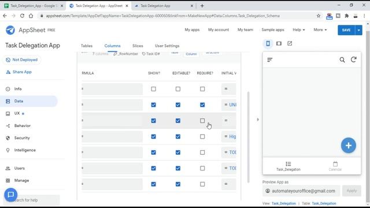Open the Help dropdown menu
Viewport: 370px width, 208px height.
tap(299, 29)
